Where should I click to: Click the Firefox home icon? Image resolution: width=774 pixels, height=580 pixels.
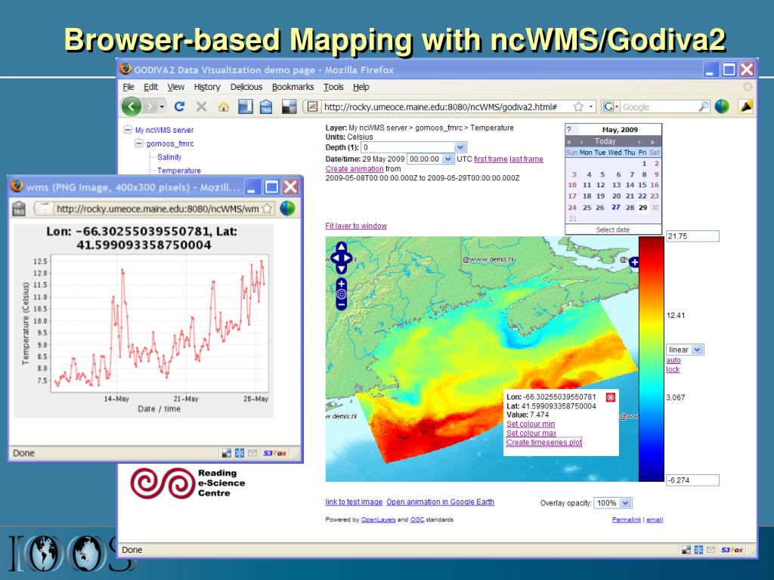pos(223,107)
